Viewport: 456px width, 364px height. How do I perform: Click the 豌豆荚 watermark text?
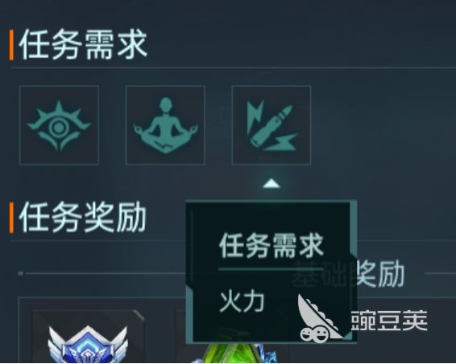tap(389, 320)
